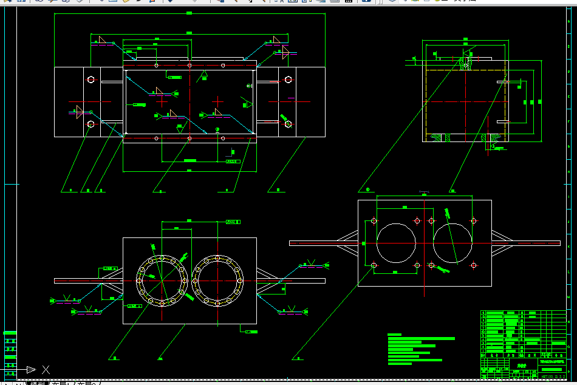
Task: Select the left bolt-circle flange
Action: [162, 281]
